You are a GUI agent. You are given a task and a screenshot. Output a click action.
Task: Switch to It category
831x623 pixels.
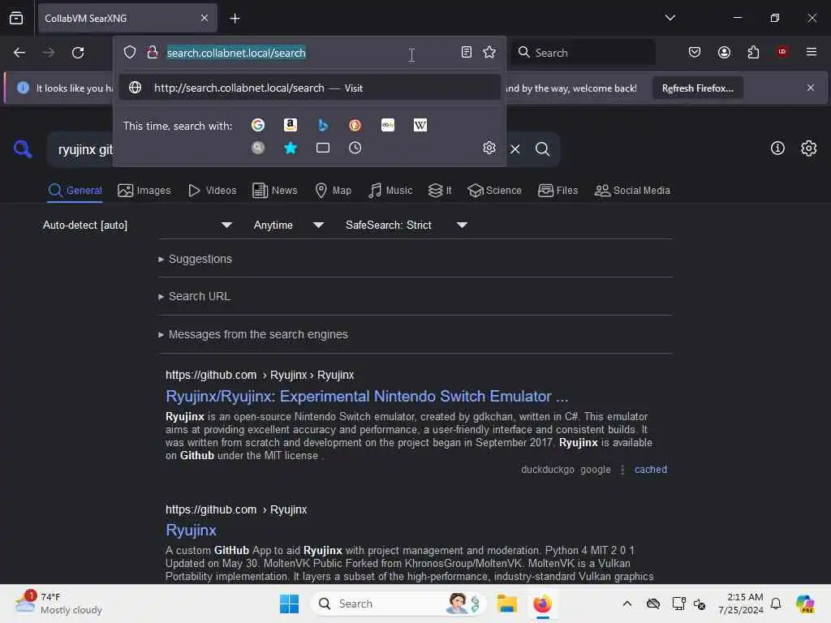pyautogui.click(x=440, y=190)
